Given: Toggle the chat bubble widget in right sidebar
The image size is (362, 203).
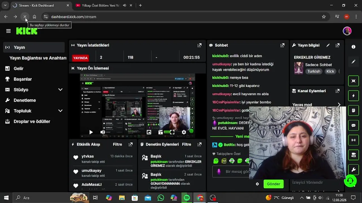Looking at the screenshot, I should (x=354, y=125).
